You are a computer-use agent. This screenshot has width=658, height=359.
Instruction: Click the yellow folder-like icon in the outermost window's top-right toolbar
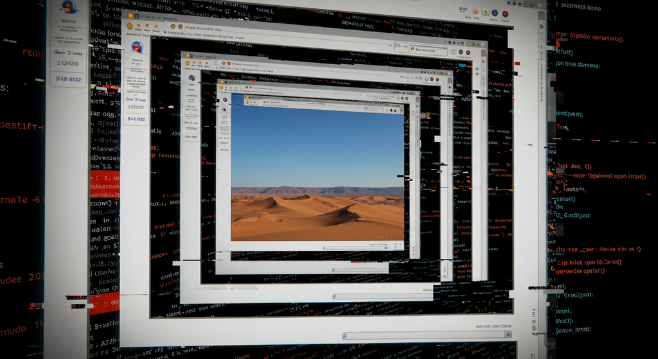[476, 12]
